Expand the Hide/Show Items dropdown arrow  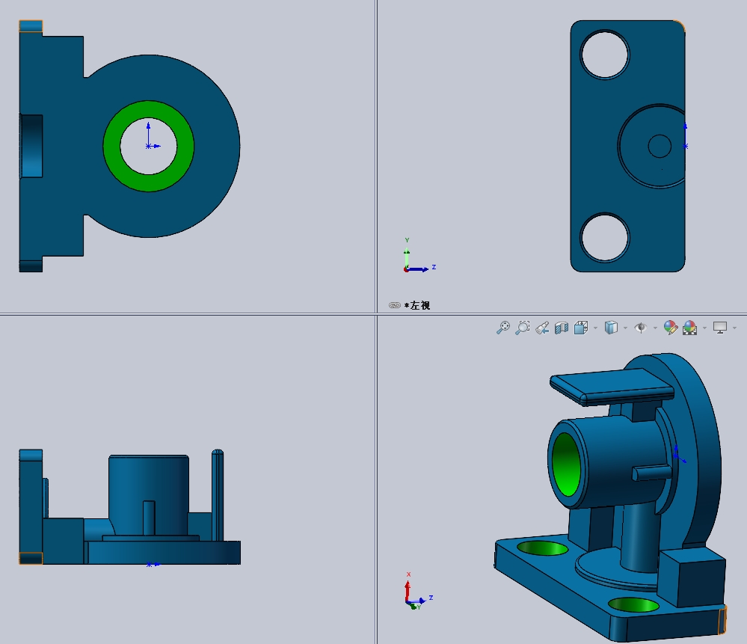[x=655, y=328]
